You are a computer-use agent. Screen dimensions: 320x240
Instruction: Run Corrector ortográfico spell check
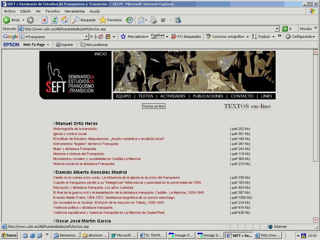pos(225,37)
